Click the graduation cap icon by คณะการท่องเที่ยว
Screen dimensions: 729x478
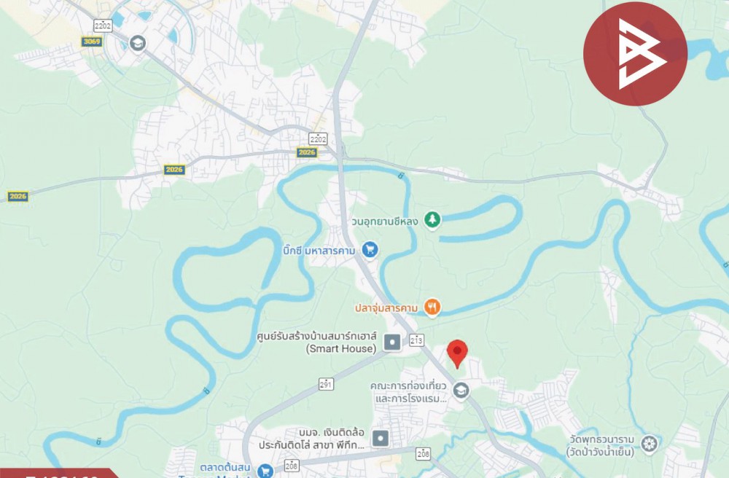[x=461, y=391]
